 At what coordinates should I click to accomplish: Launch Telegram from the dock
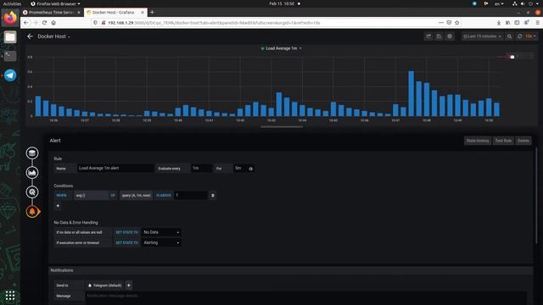click(x=10, y=75)
